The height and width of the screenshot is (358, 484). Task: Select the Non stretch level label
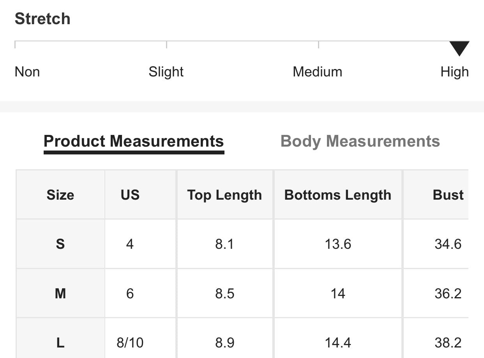(26, 72)
